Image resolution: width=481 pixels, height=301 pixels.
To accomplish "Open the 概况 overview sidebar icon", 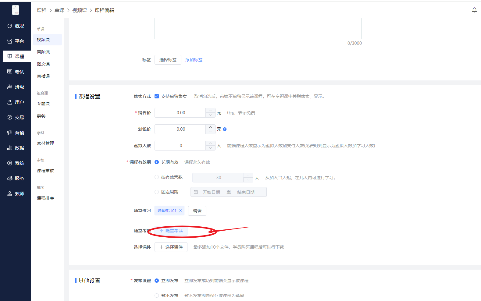I will pyautogui.click(x=10, y=26).
